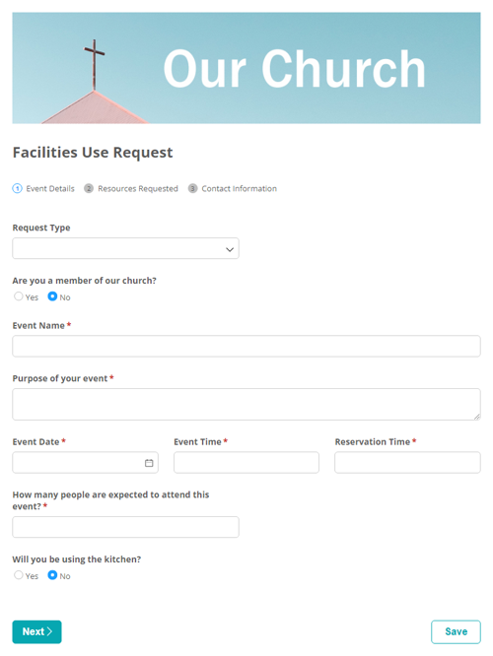Click the step 1 circle for Event Details

pyautogui.click(x=17, y=188)
